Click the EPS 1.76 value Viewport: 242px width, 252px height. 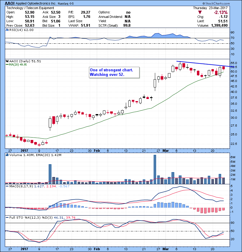pos(87,17)
